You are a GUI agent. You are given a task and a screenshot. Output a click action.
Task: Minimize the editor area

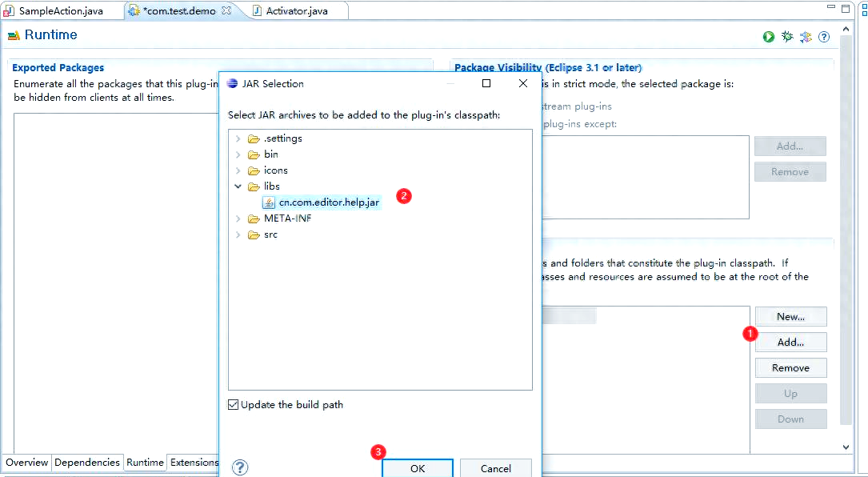coord(831,7)
